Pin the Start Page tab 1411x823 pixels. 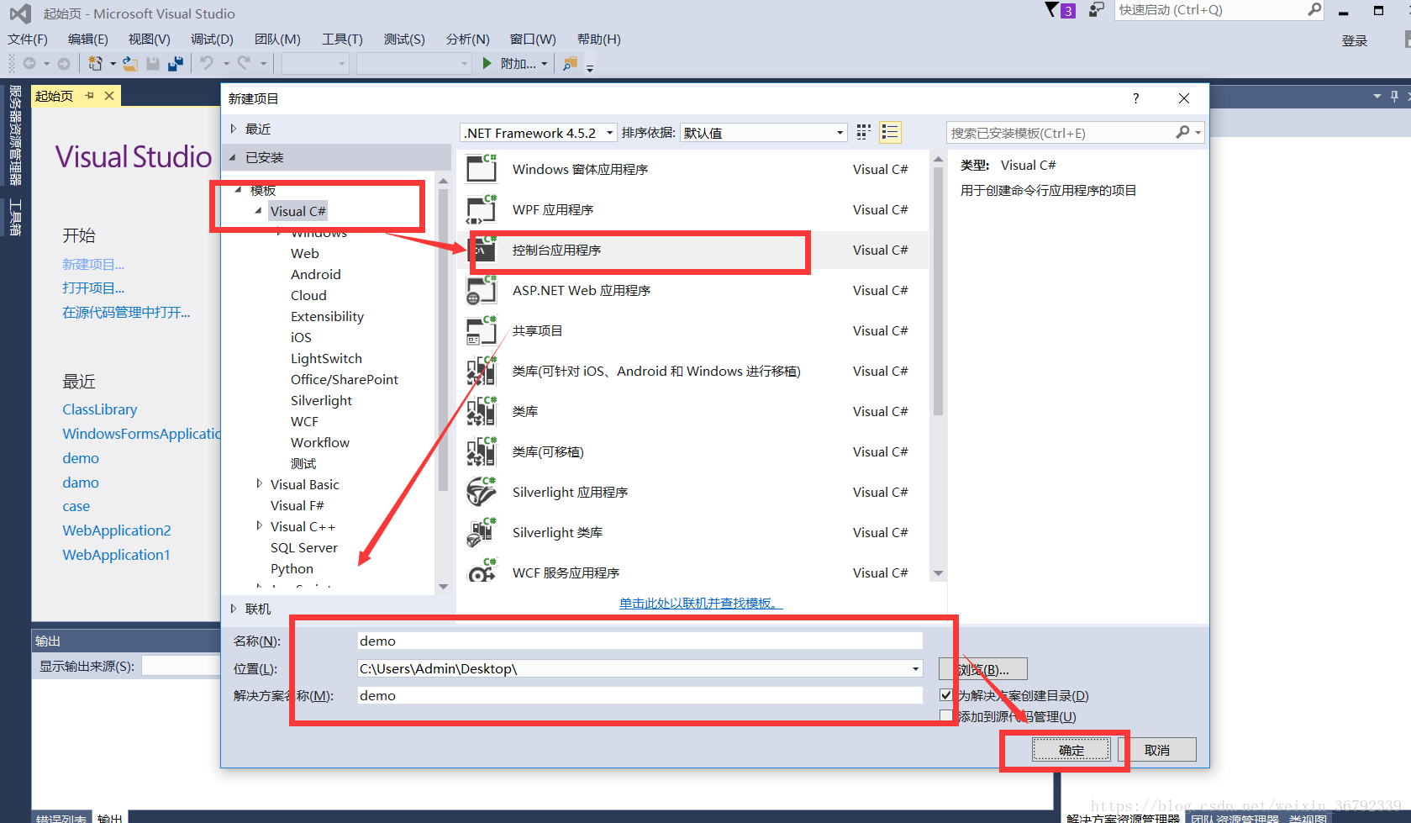click(x=89, y=96)
